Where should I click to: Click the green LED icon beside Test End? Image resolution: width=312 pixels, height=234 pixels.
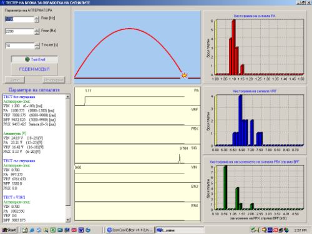(x=27, y=59)
